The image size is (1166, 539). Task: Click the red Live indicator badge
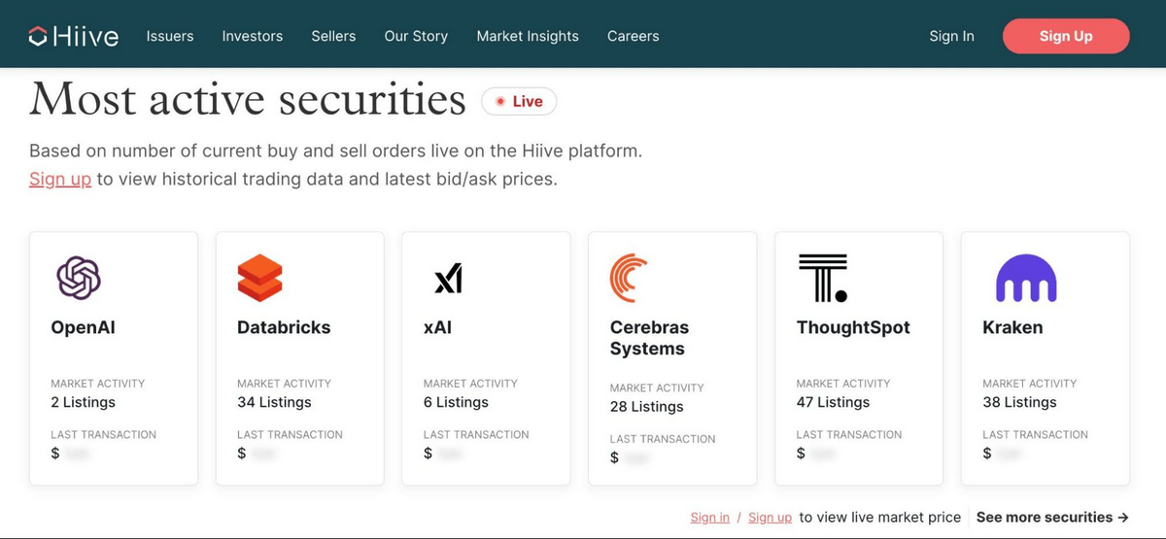pyautogui.click(x=519, y=101)
